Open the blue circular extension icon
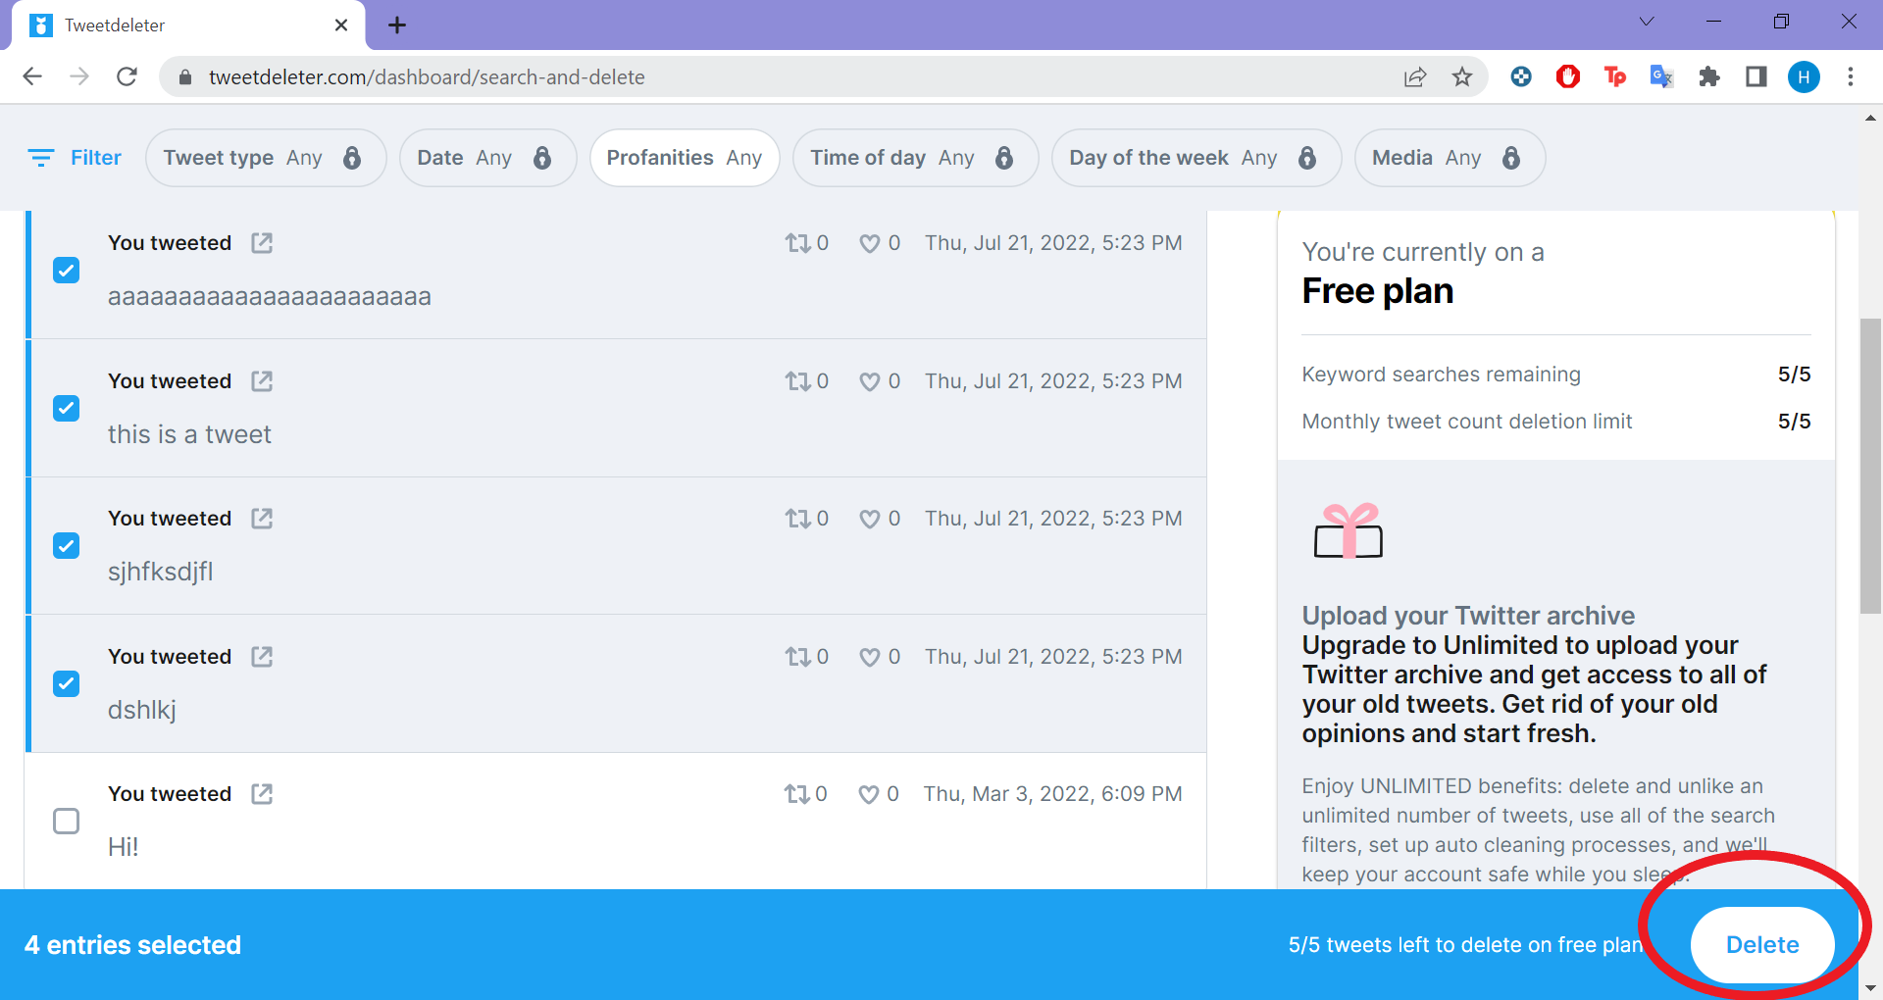 coord(1521,76)
